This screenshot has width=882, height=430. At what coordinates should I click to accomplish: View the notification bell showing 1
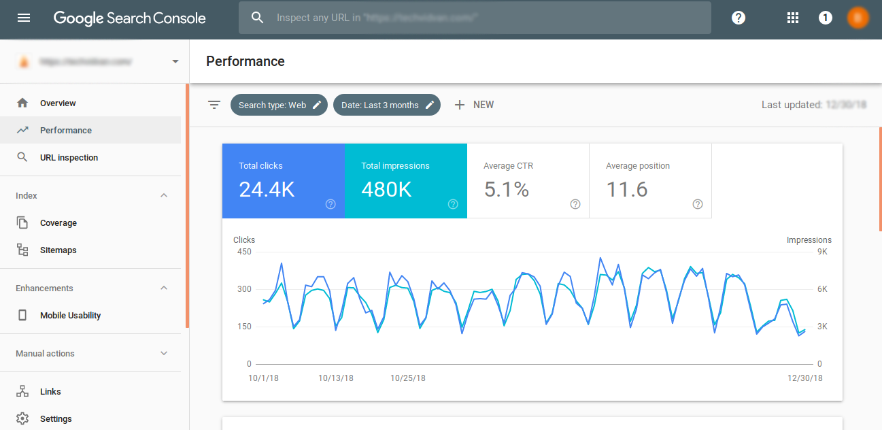tap(826, 18)
